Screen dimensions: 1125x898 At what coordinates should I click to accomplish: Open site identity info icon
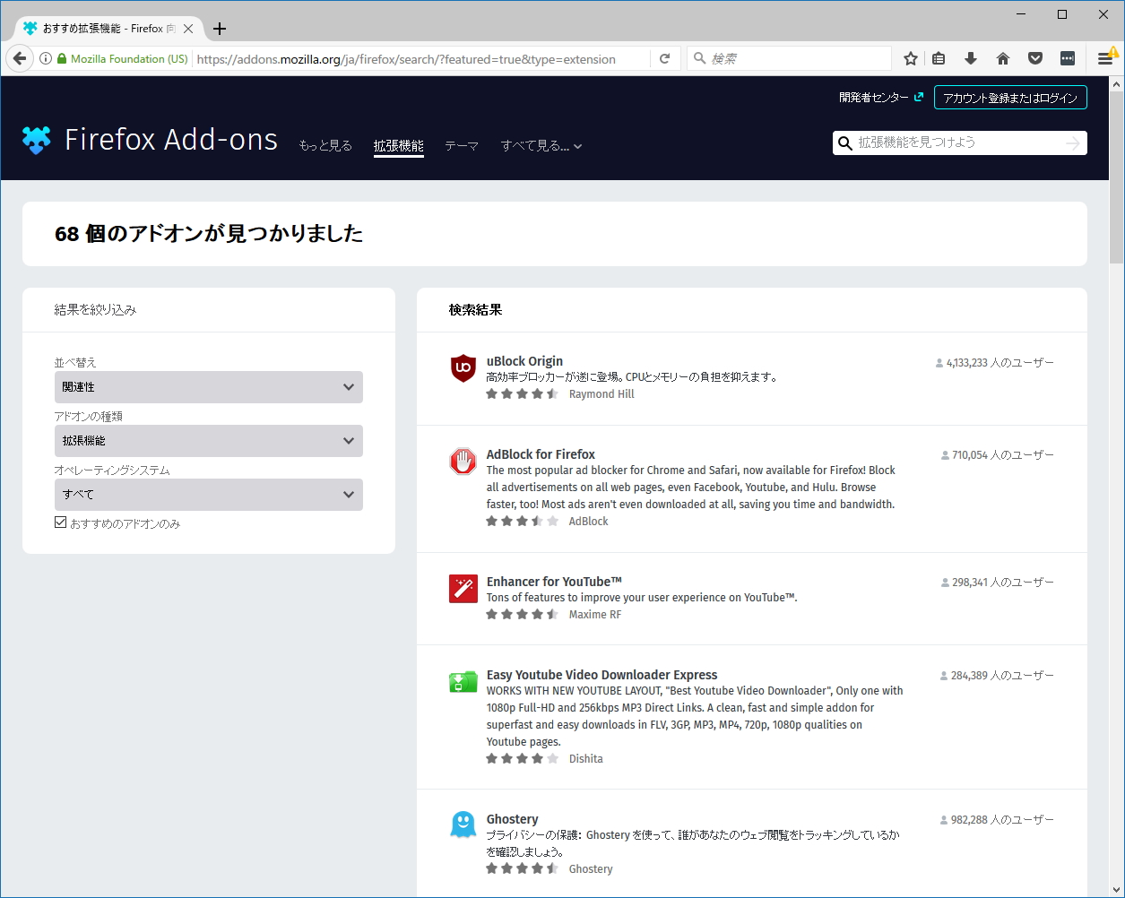[x=45, y=59]
